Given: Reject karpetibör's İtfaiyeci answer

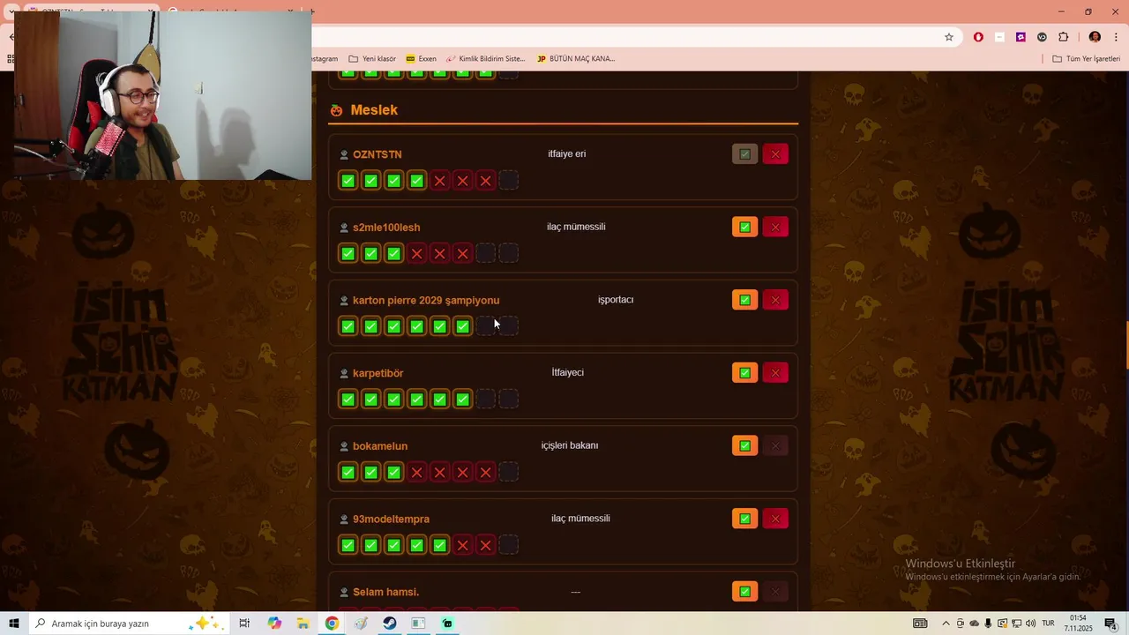Looking at the screenshot, I should pos(775,373).
